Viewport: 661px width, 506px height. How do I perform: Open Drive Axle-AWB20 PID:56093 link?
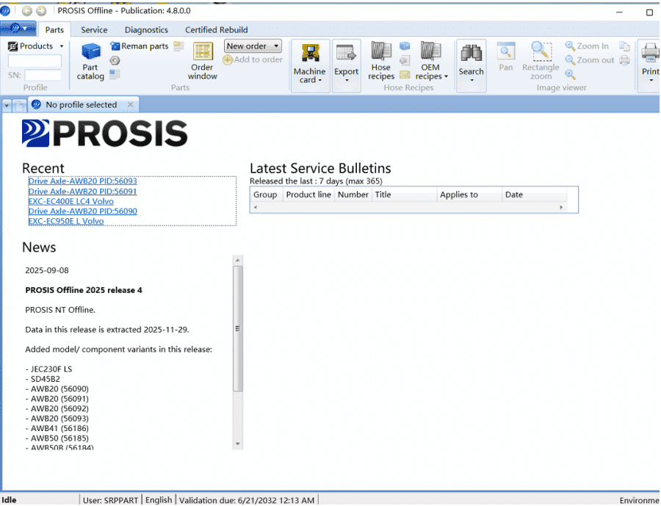pyautogui.click(x=82, y=181)
